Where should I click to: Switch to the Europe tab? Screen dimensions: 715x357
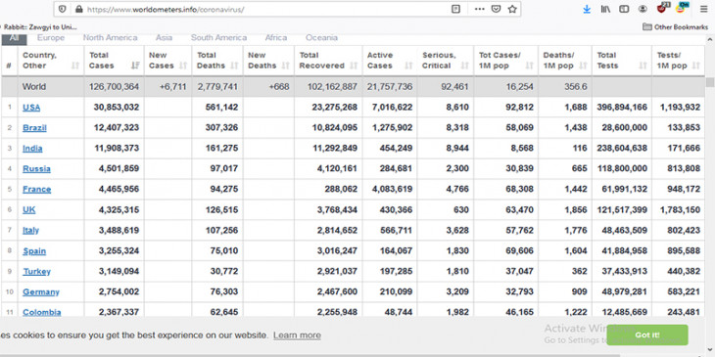tap(51, 38)
